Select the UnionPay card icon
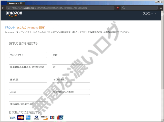Image resolution: width=164 pixels, height=122 pixels. coord(60,118)
